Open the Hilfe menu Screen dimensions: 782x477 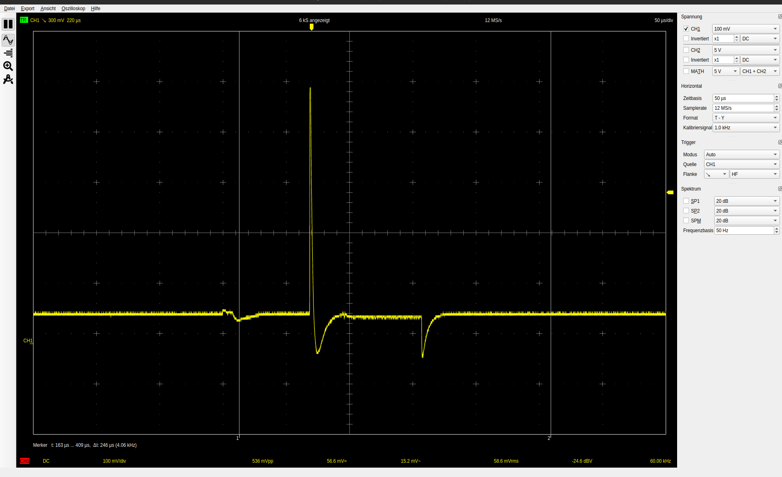(x=96, y=9)
